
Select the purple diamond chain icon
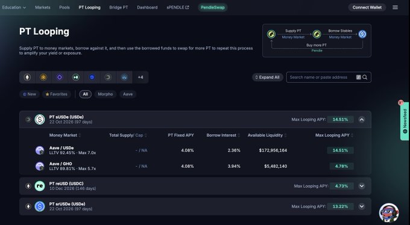pos(60,77)
